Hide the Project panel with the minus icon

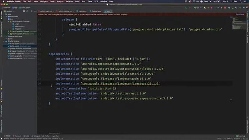[35, 11]
